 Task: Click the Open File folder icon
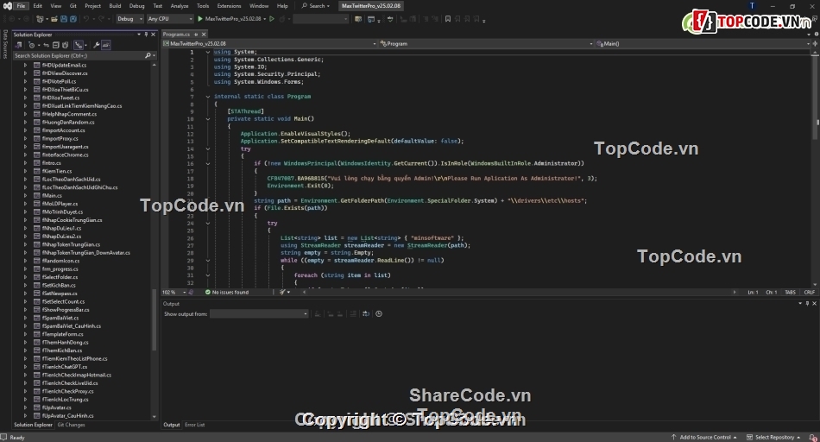[54, 19]
